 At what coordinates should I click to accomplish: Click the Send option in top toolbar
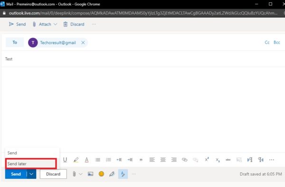click(17, 24)
